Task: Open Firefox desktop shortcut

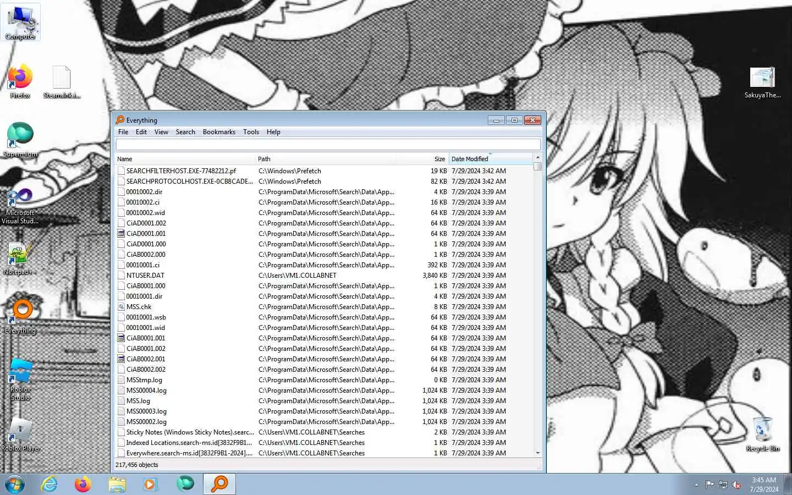Action: point(20,81)
